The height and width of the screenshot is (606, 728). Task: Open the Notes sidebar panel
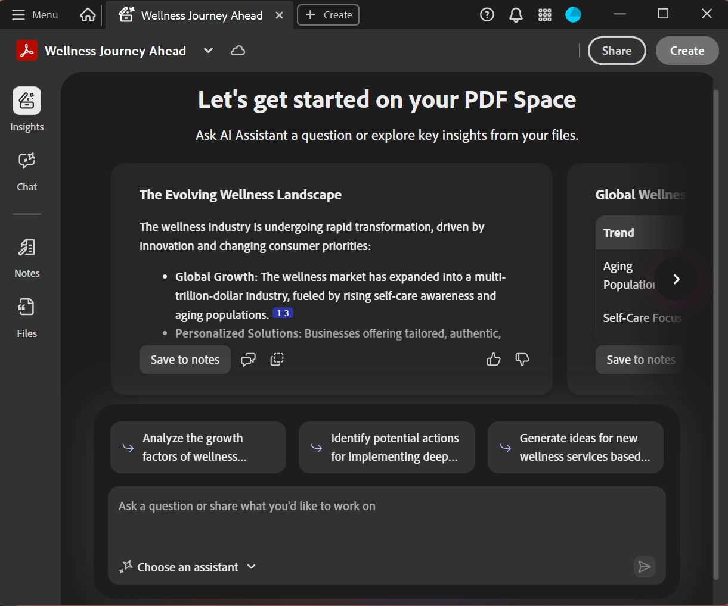pyautogui.click(x=27, y=258)
